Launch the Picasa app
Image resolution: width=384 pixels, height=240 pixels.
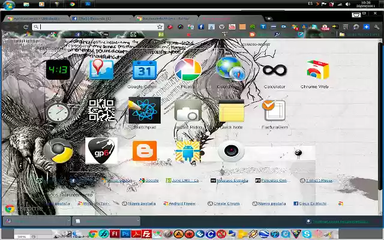click(188, 70)
